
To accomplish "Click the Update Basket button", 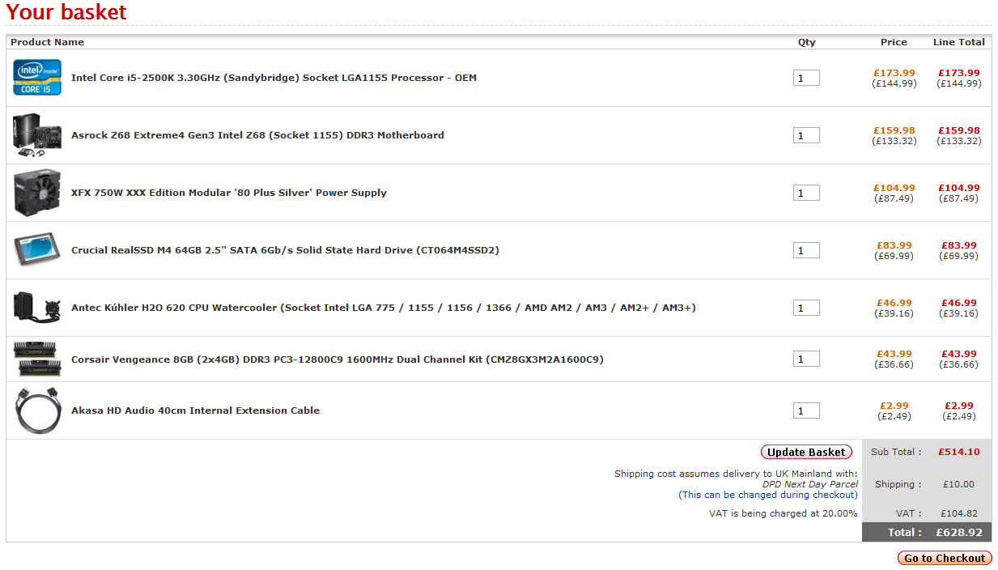I will pos(806,452).
